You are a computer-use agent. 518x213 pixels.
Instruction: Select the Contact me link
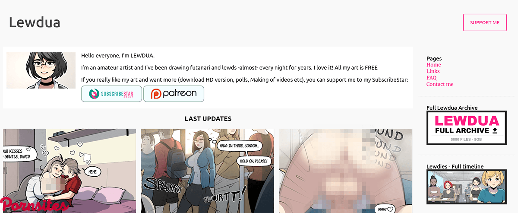(440, 84)
